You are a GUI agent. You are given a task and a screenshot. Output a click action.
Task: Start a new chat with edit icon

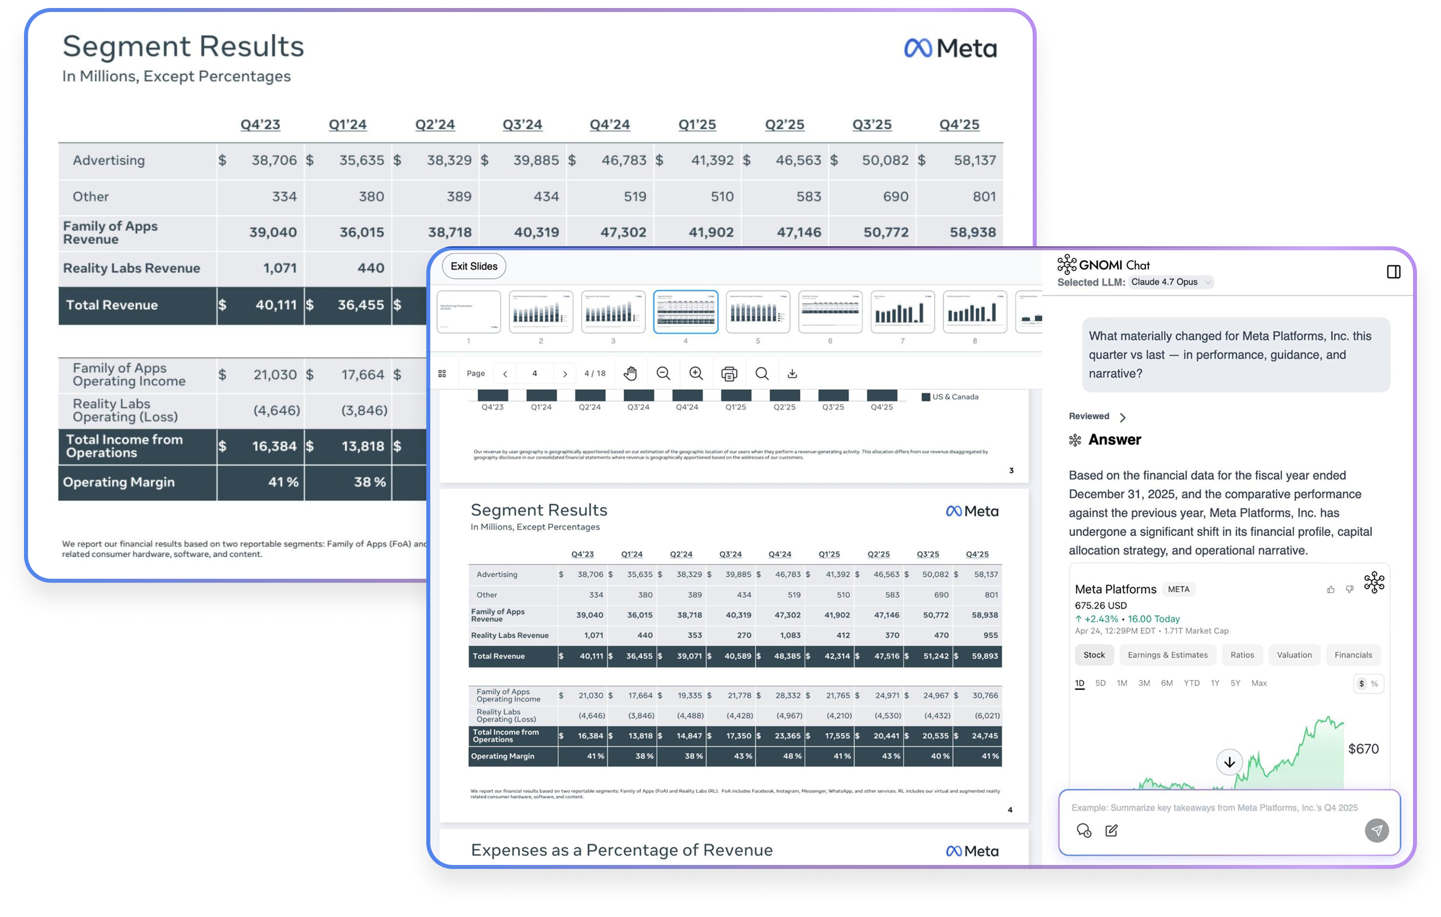[x=1111, y=830]
